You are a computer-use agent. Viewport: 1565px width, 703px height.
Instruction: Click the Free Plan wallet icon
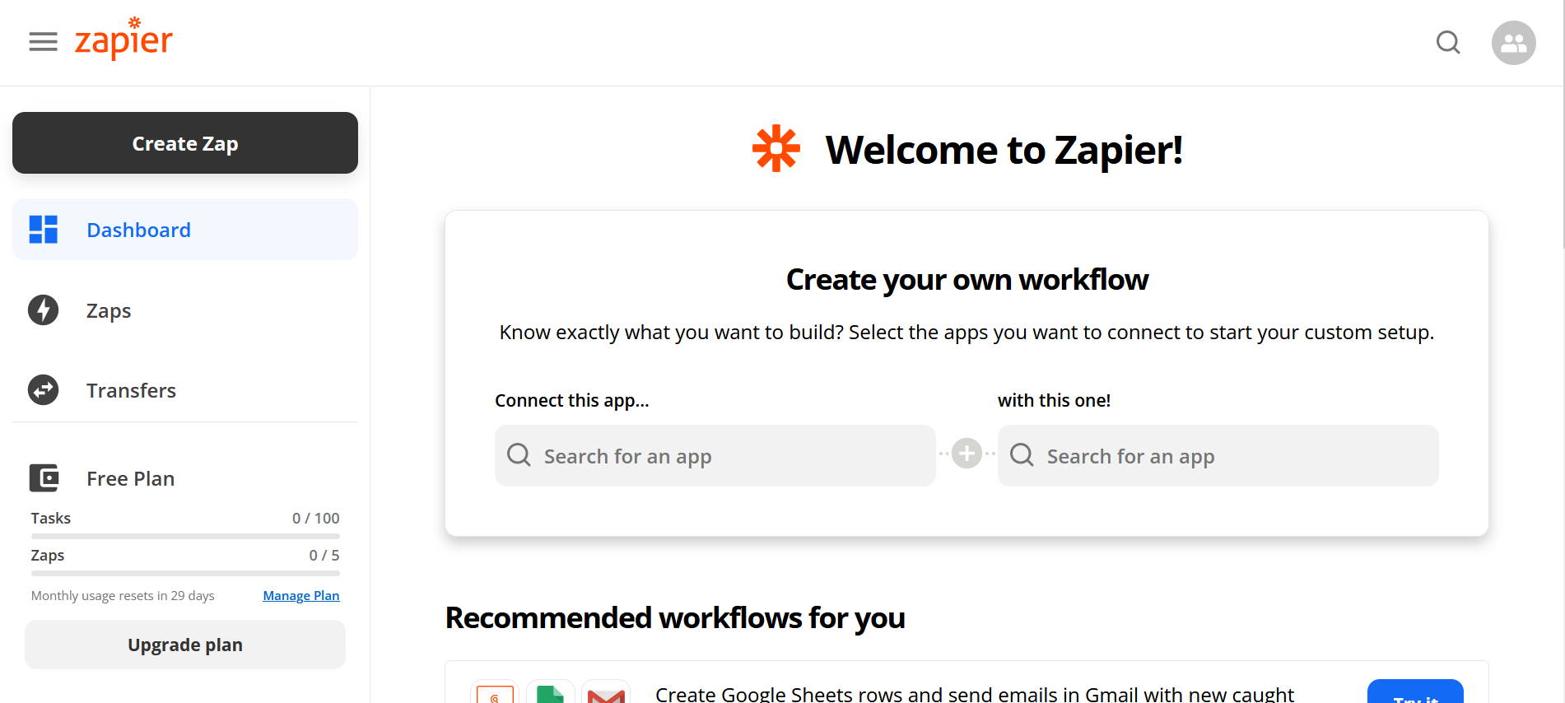[44, 478]
